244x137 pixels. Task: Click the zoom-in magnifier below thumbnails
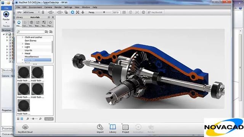[x=40, y=119]
